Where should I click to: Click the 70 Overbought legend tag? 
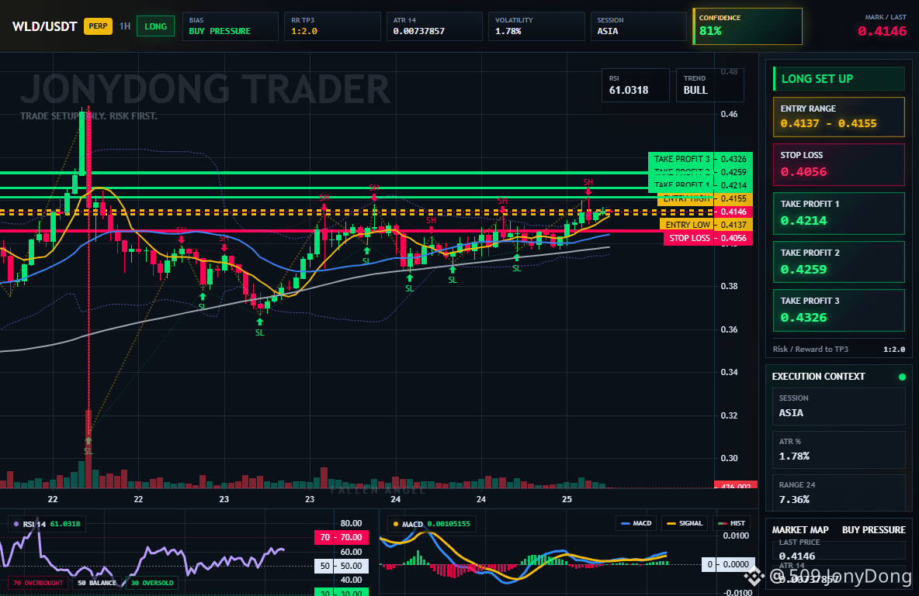[x=39, y=583]
